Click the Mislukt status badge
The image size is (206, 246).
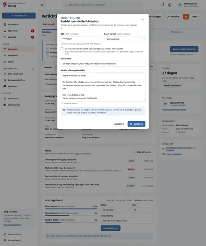131,169
